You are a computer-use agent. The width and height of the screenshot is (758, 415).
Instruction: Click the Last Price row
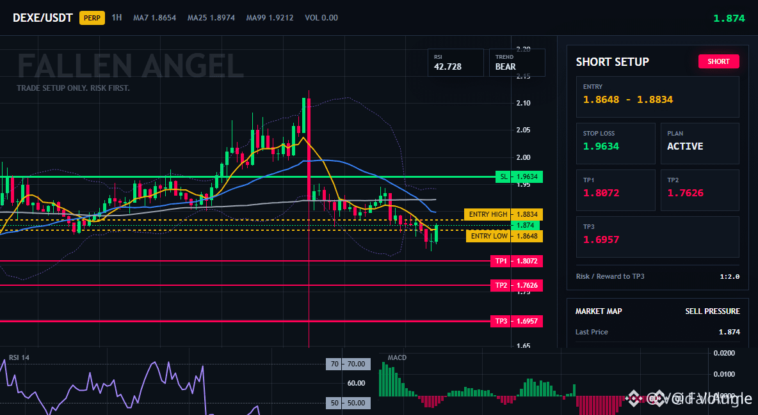tap(657, 332)
